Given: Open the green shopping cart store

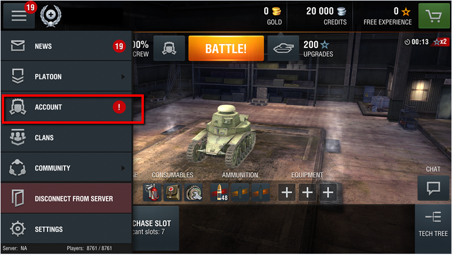Looking at the screenshot, I should click(x=434, y=16).
